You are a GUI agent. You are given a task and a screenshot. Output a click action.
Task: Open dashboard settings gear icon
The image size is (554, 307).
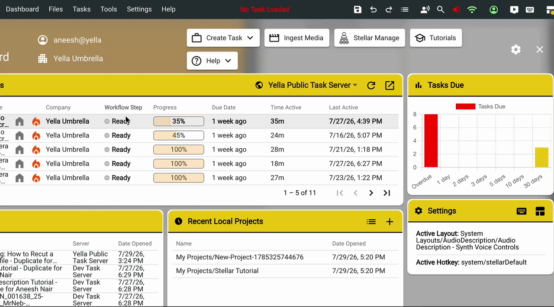tap(516, 49)
